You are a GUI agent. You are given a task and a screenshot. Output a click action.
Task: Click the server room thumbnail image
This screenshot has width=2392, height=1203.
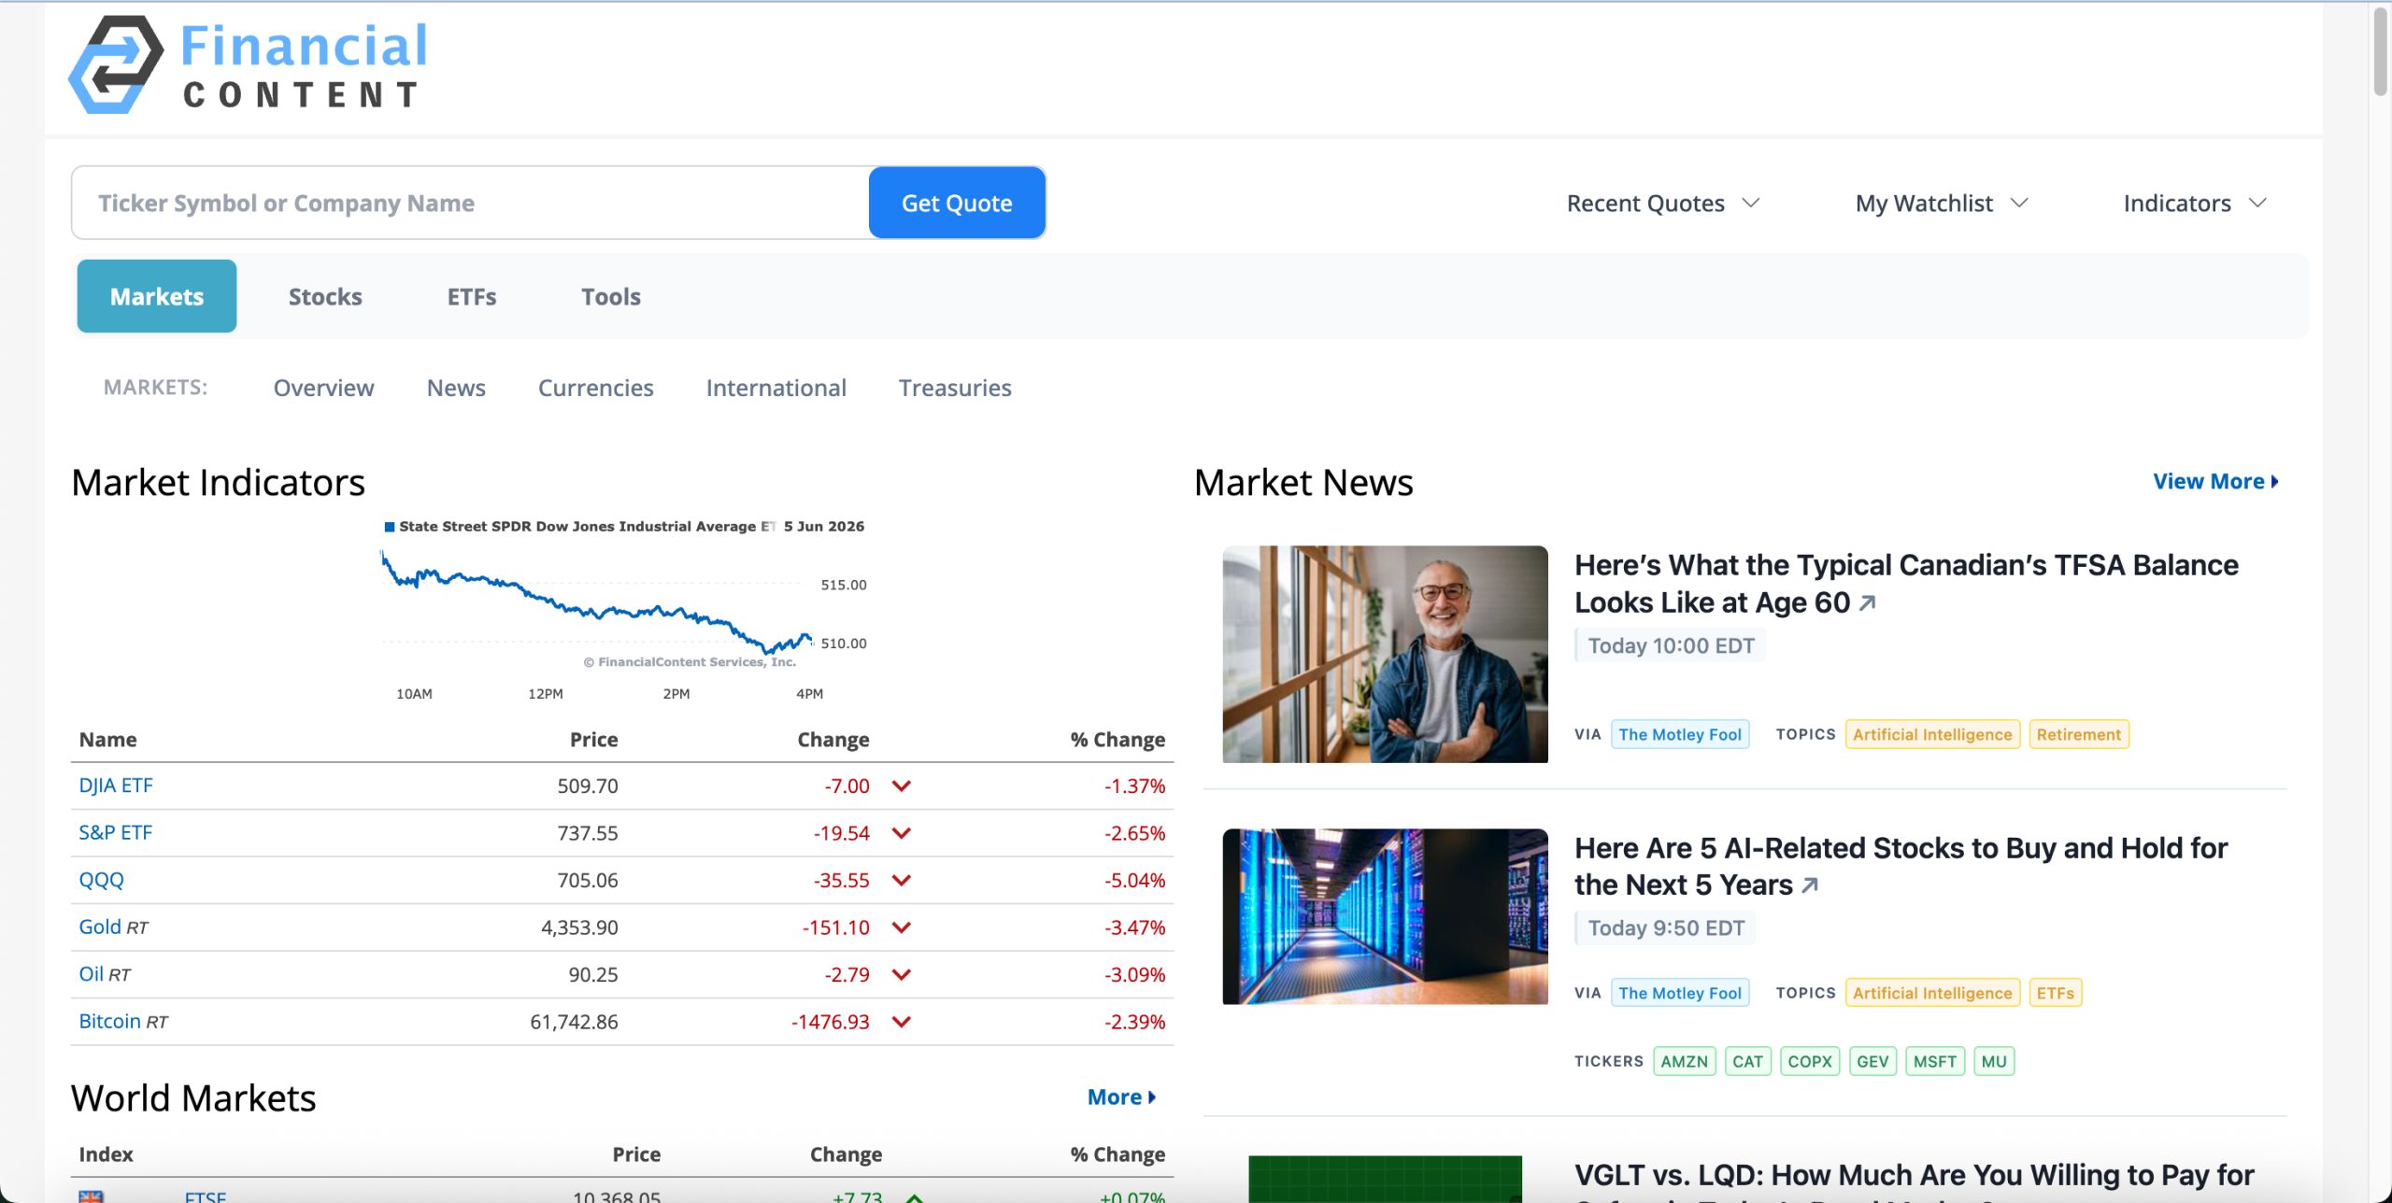pyautogui.click(x=1385, y=916)
